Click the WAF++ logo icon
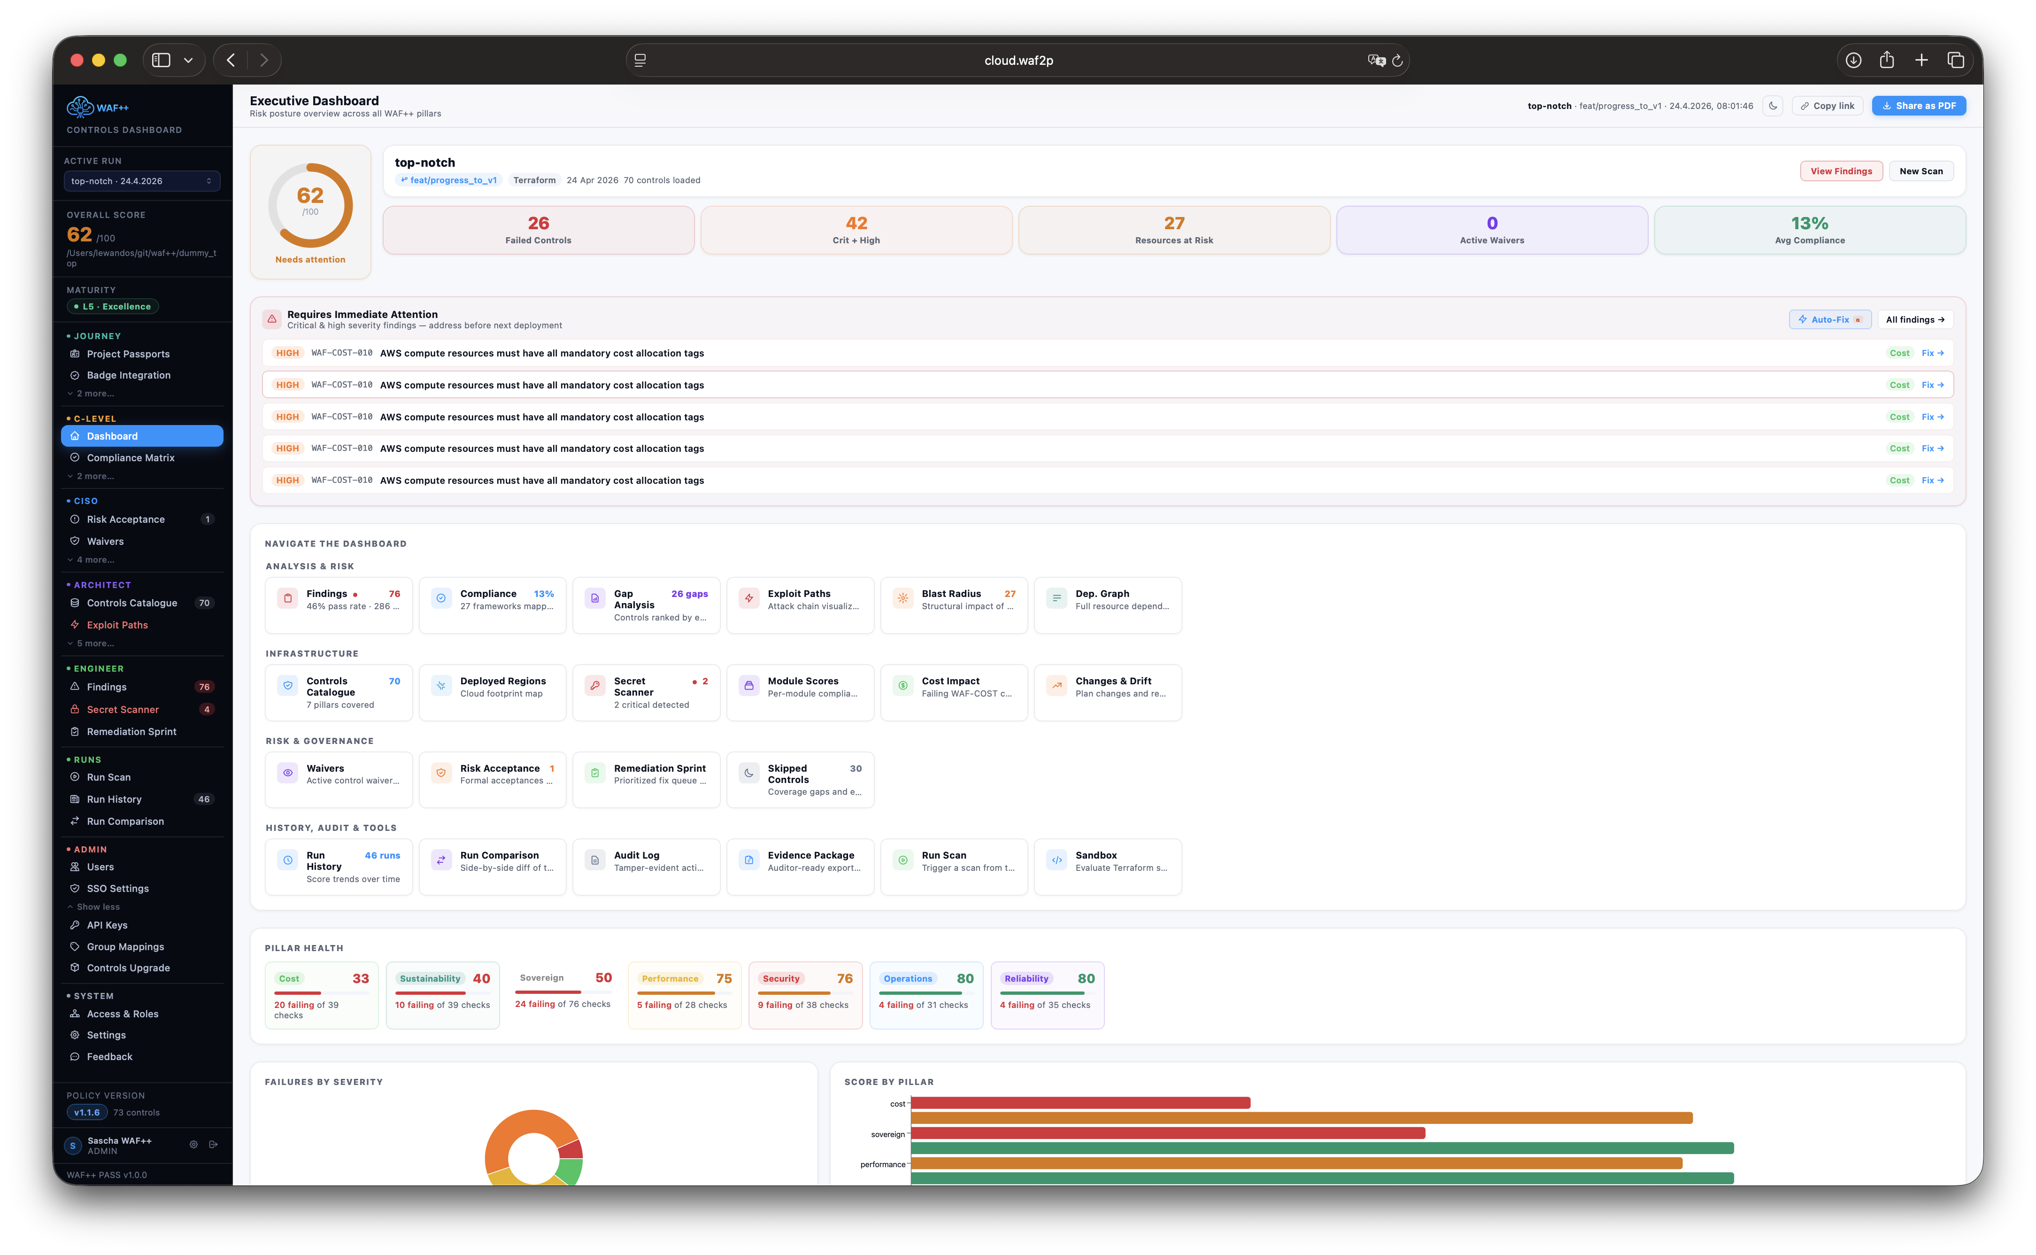This screenshot has width=2036, height=1255. (x=80, y=107)
